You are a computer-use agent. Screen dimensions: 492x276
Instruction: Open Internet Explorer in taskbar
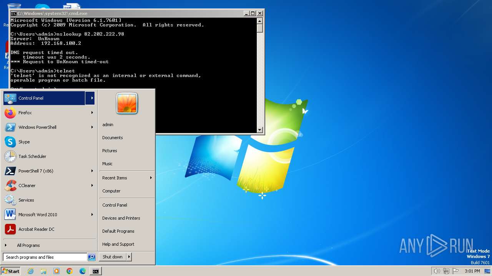click(x=30, y=271)
